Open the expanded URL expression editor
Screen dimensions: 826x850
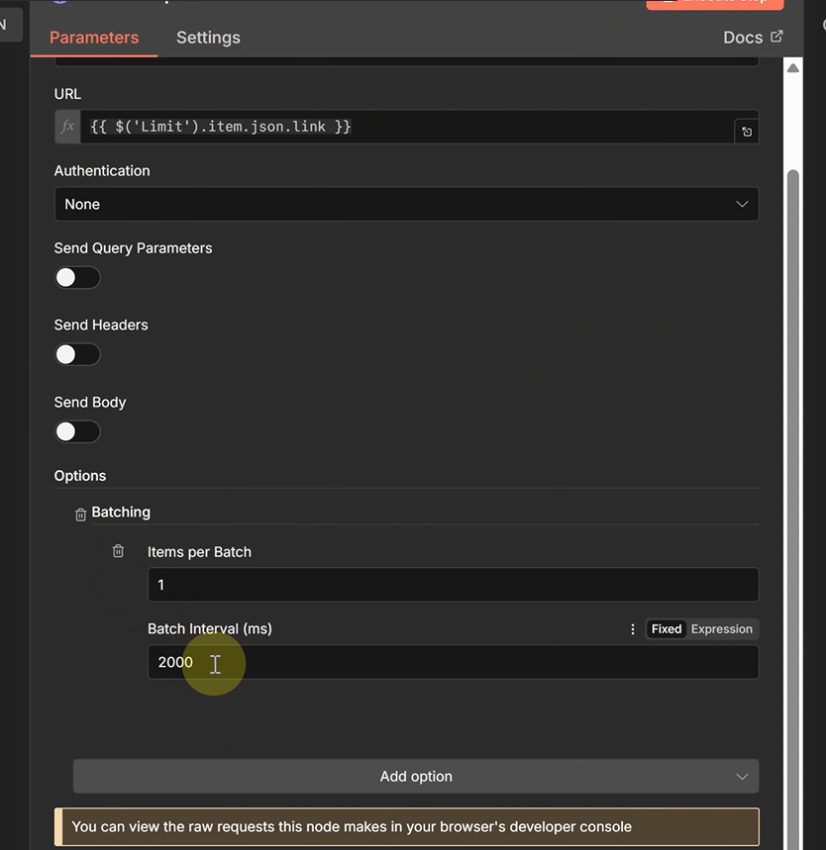tap(747, 132)
